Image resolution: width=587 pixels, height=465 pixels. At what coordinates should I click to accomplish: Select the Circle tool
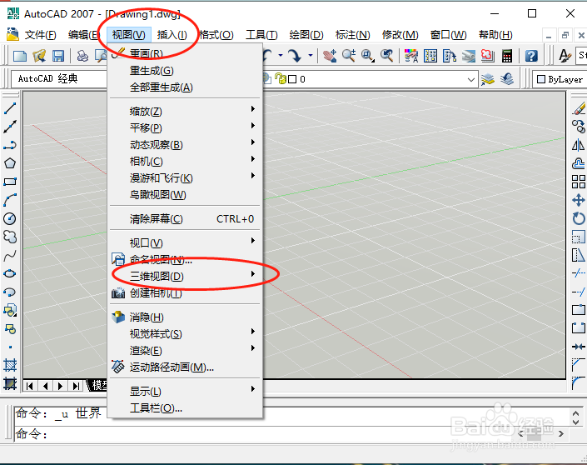coord(10,218)
